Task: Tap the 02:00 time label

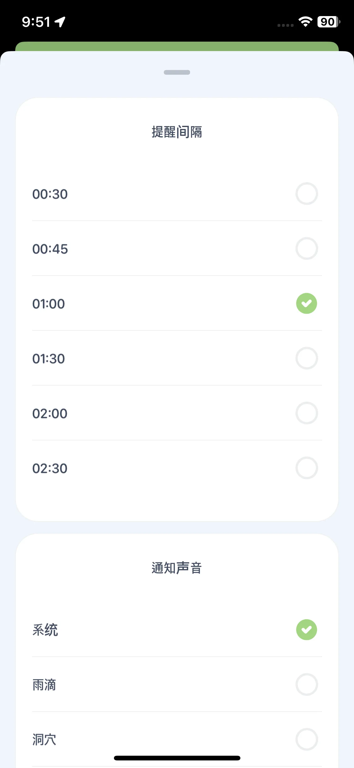Action: (x=50, y=414)
